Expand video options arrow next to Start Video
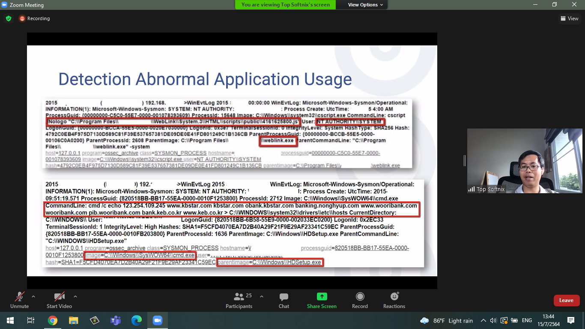This screenshot has height=329, width=585. click(75, 296)
